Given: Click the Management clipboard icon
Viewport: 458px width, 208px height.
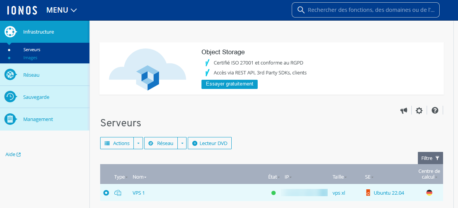Looking at the screenshot, I should tap(10, 119).
